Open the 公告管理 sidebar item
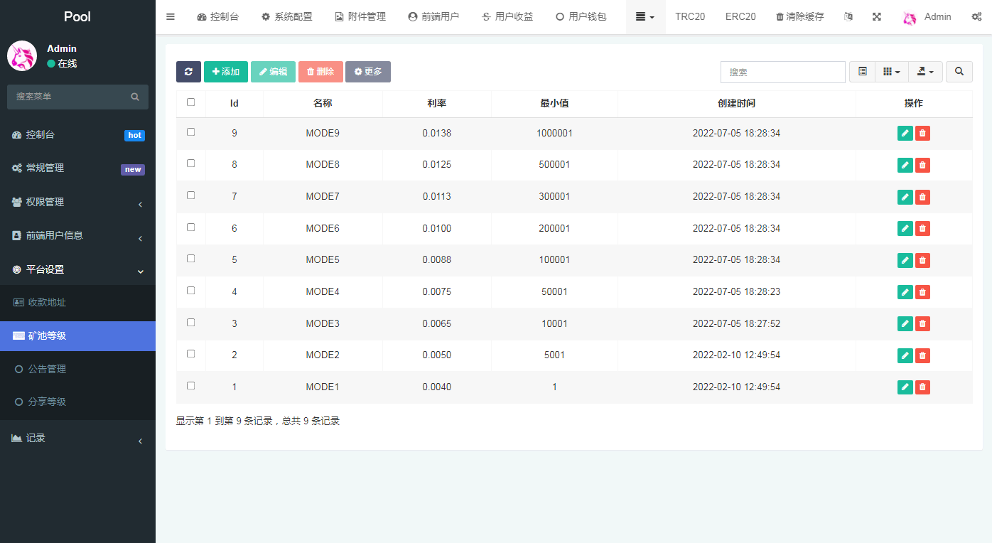Image resolution: width=992 pixels, height=543 pixels. [47, 370]
